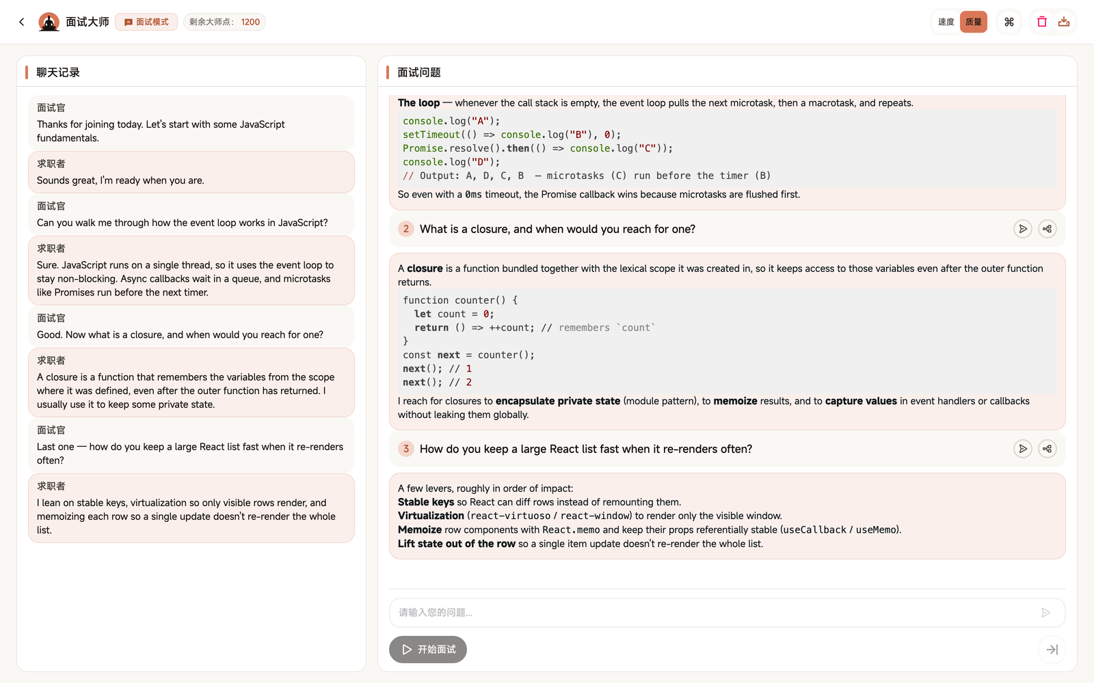Open the keyboard shortcuts command icon
Viewport: 1094px width, 683px height.
click(1009, 22)
